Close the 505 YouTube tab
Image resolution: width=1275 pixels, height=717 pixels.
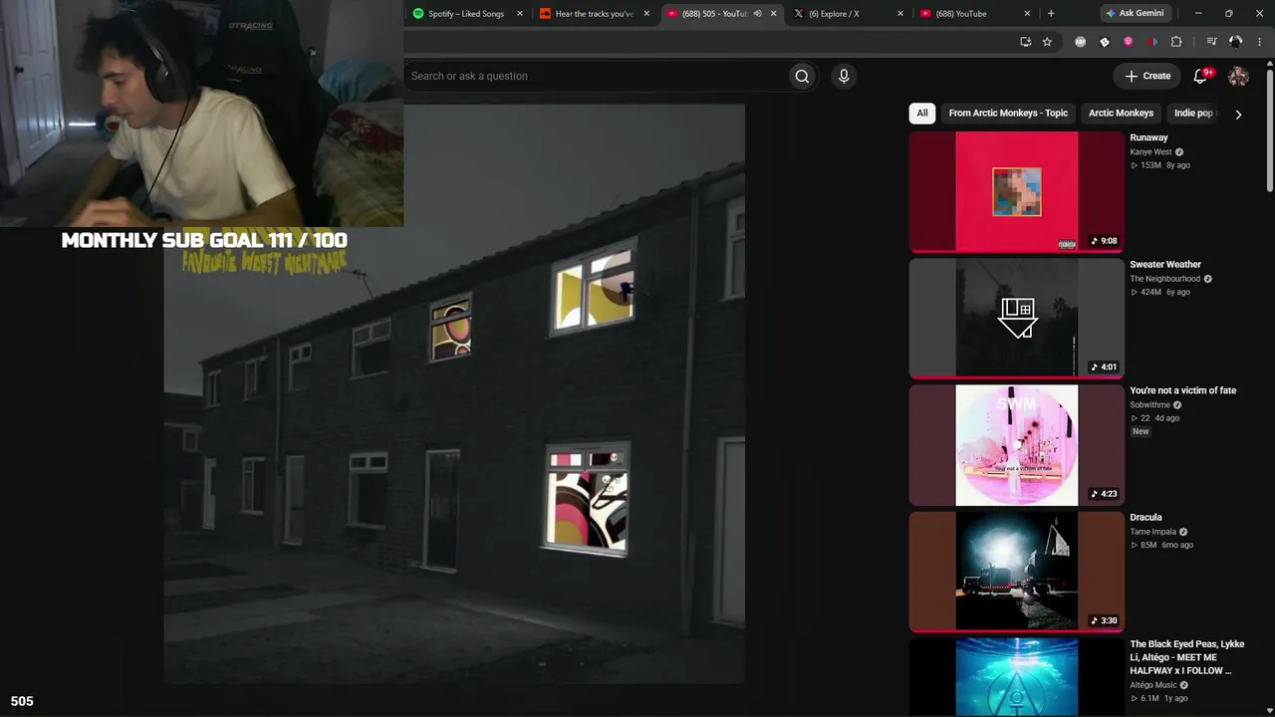773,14
